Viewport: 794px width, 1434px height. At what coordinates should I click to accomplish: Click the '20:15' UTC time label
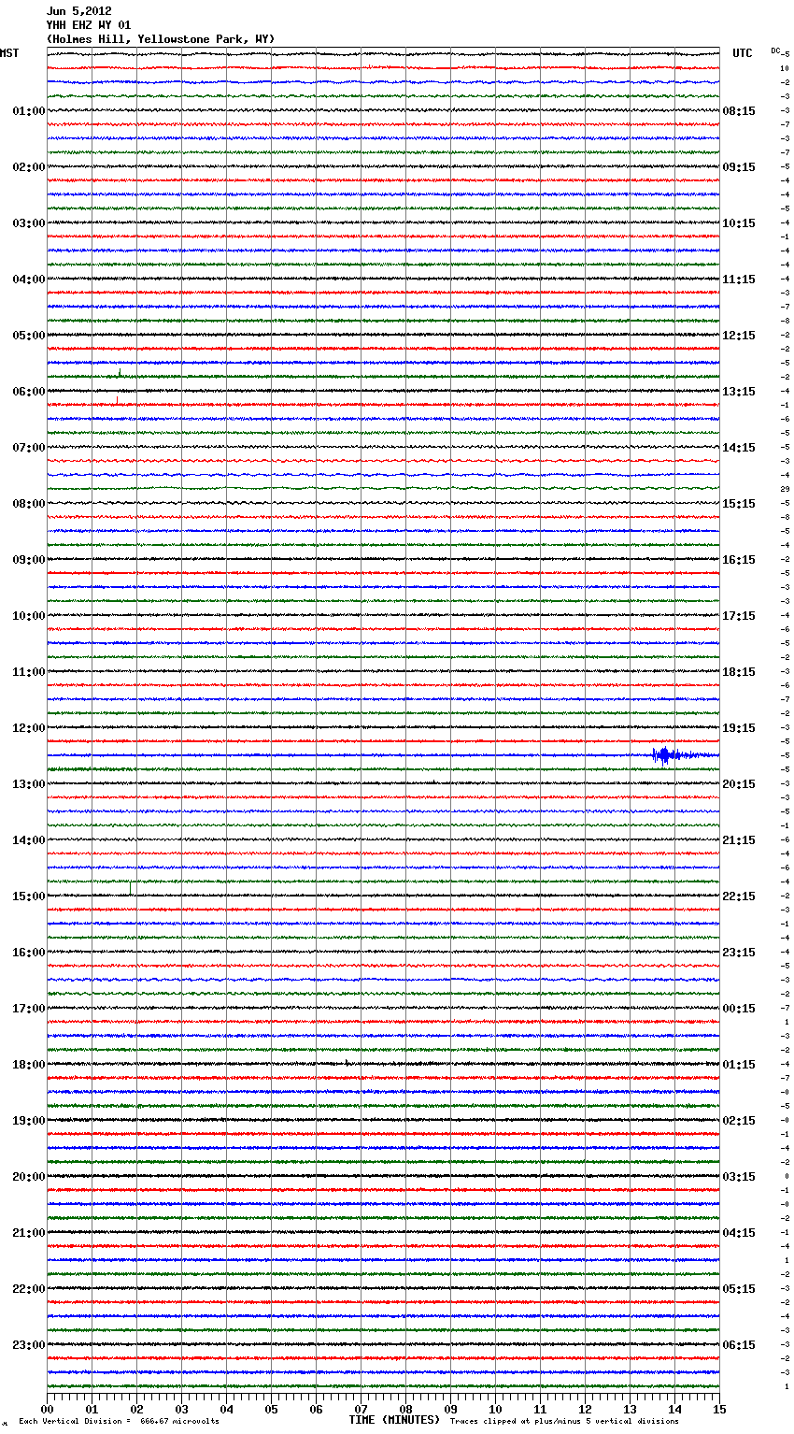click(739, 783)
